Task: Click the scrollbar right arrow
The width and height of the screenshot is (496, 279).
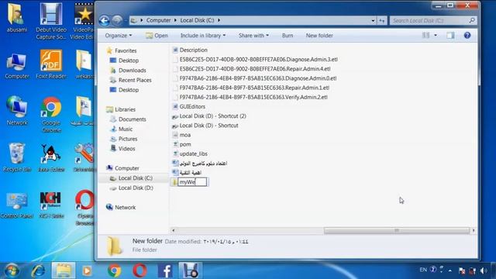Action: point(474,231)
